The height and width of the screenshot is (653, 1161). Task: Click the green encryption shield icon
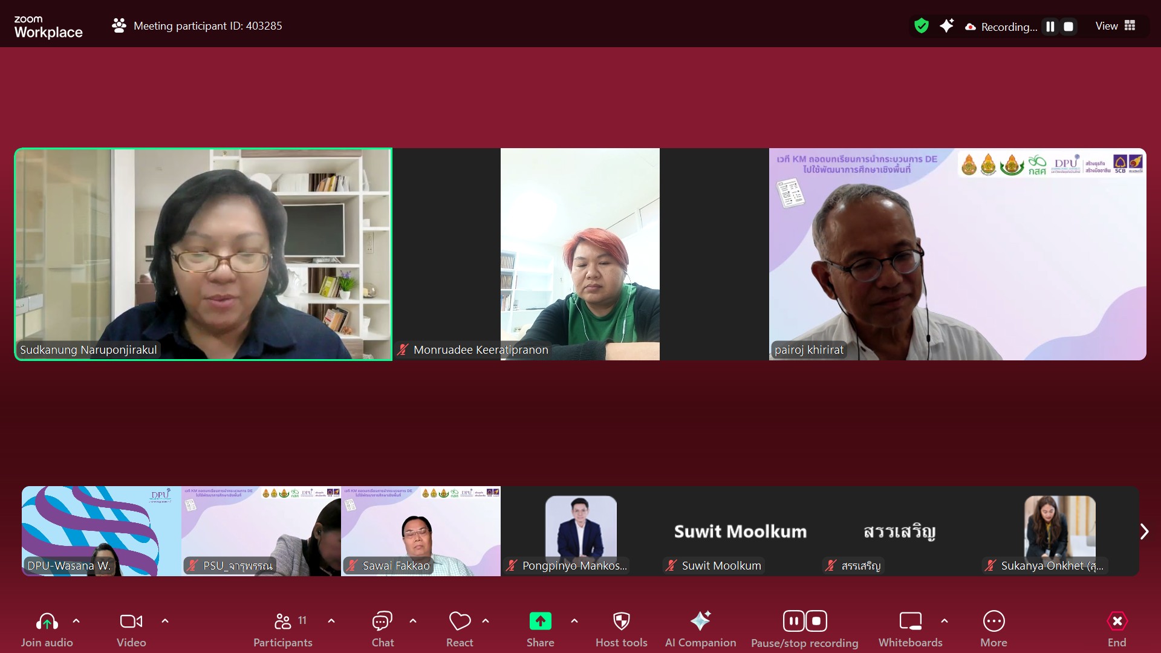click(x=921, y=26)
